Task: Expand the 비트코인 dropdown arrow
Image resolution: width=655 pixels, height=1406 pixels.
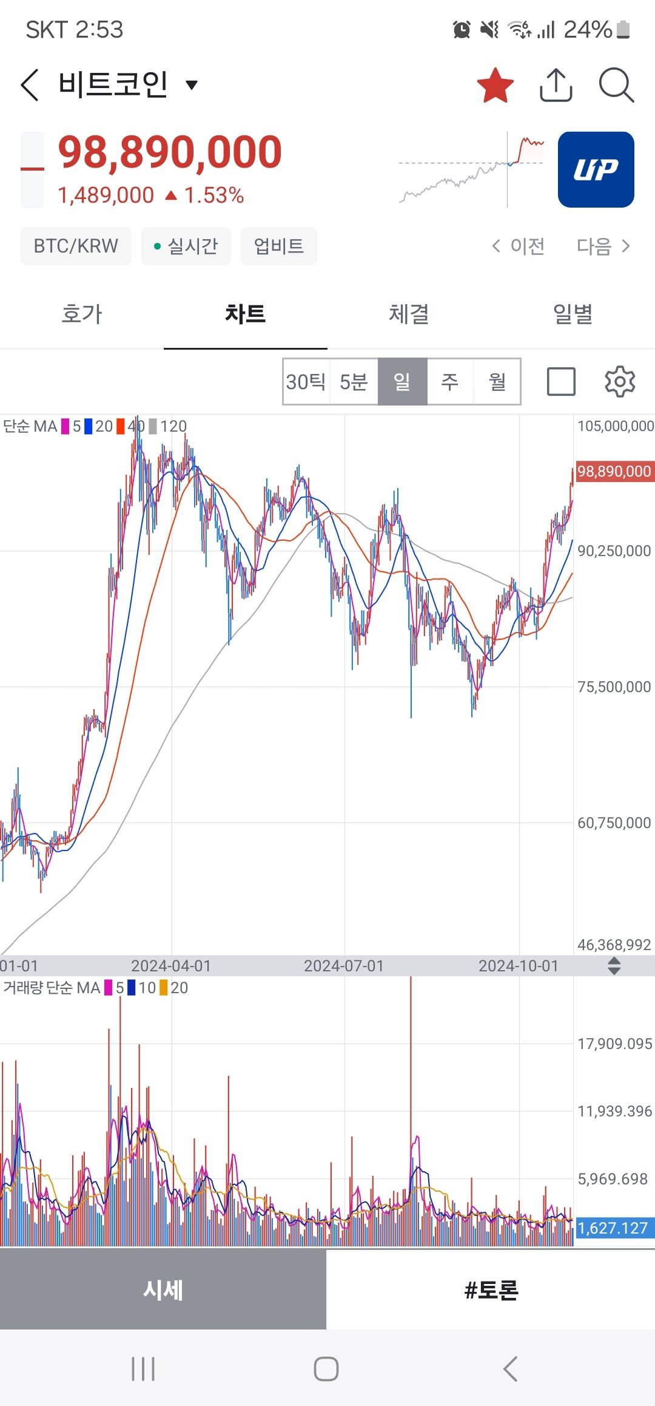Action: (192, 84)
